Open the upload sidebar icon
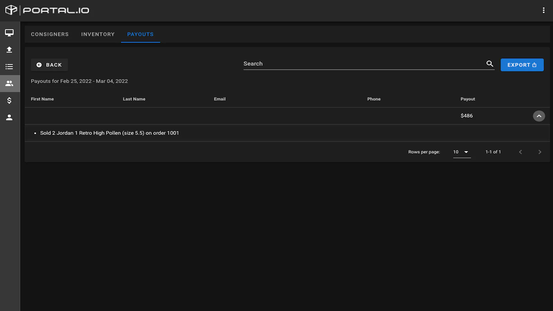This screenshot has height=311, width=553. pos(9,50)
